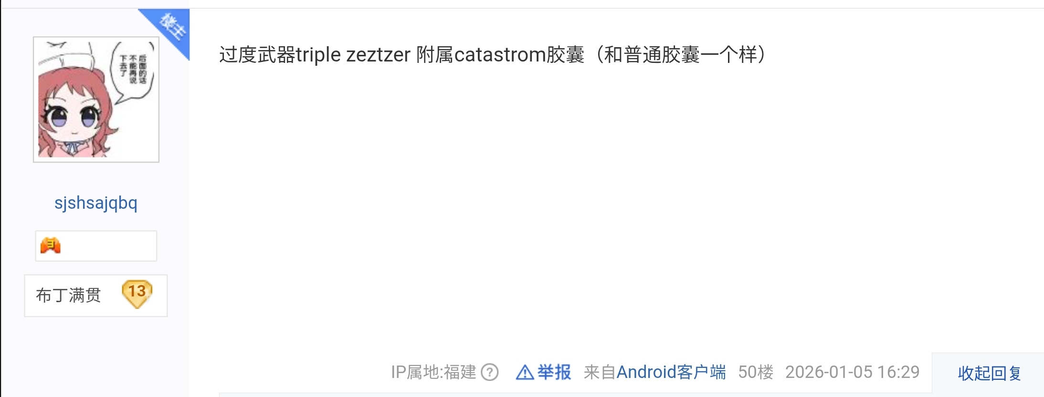Click the 布丁满贯 level title
The width and height of the screenshot is (1044, 397).
pyautogui.click(x=68, y=295)
